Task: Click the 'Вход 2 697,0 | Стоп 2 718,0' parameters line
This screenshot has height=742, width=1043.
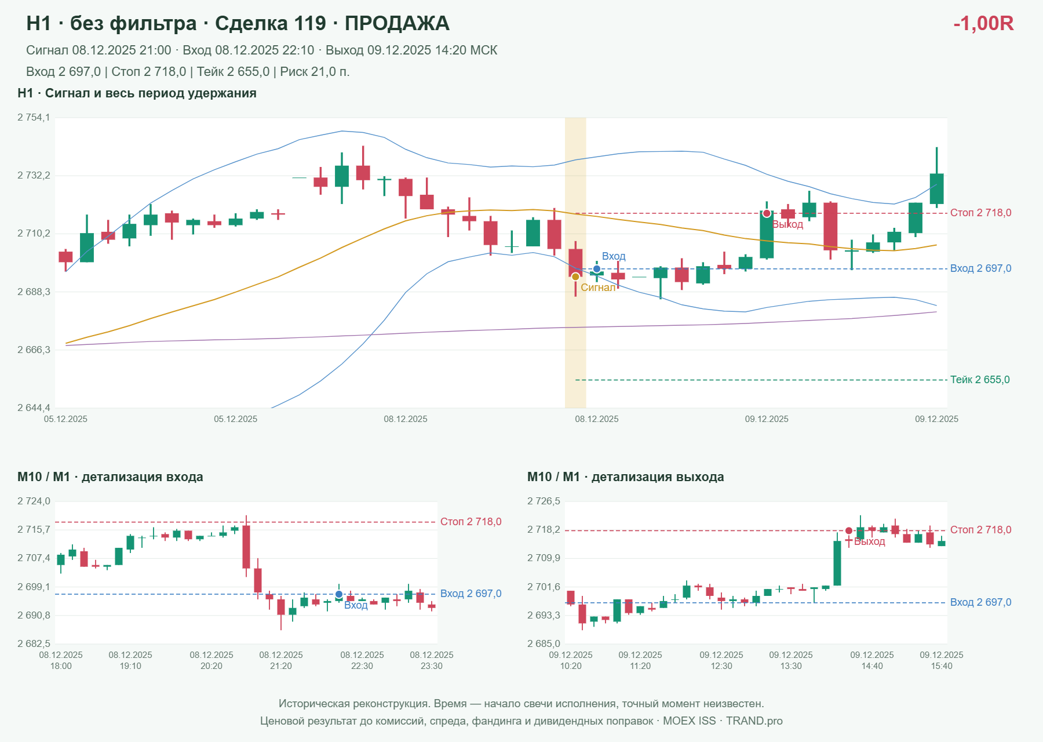Action: click(x=188, y=72)
